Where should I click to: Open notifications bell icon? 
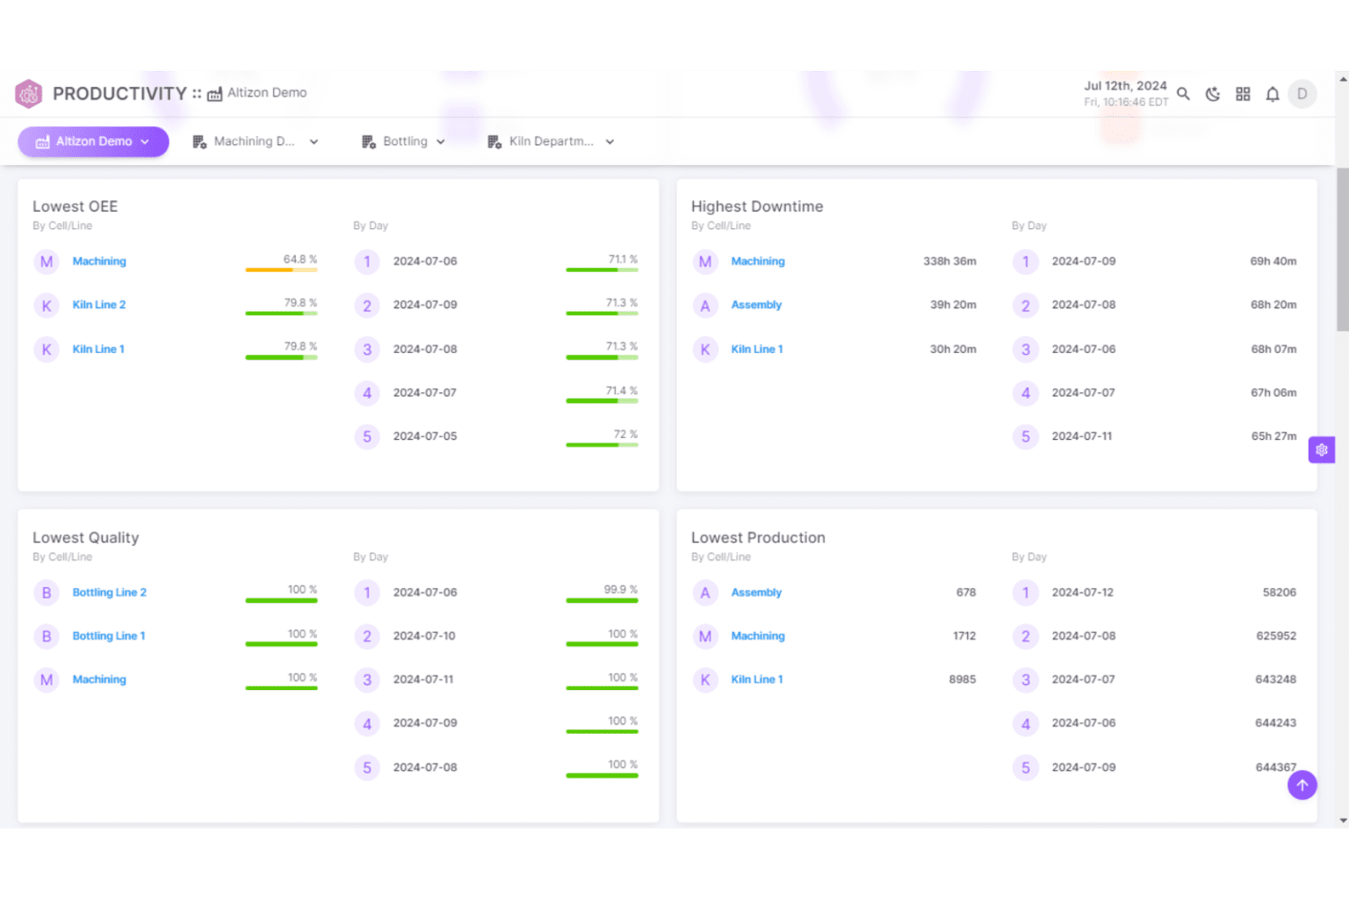(x=1272, y=94)
